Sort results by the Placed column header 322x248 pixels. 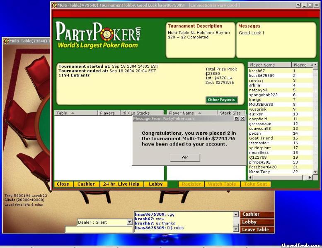(x=300, y=65)
